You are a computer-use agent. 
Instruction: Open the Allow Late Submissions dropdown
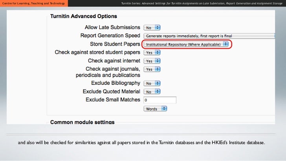point(152,27)
